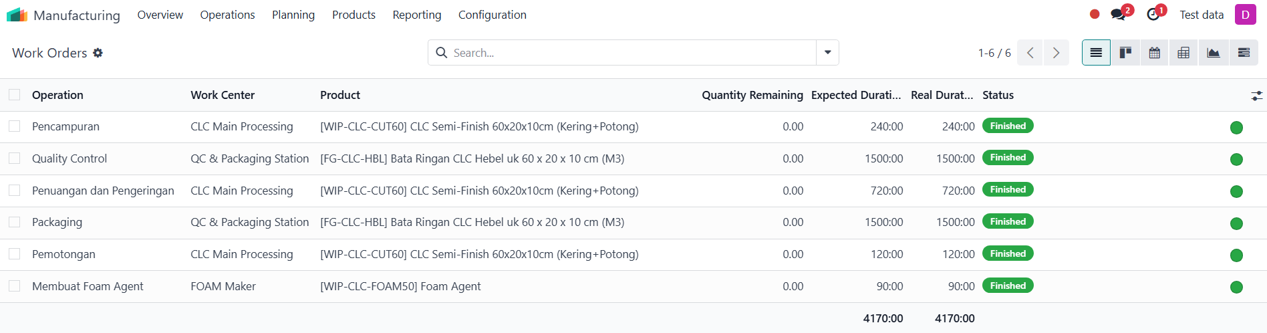Expand the search options dropdown arrow
Viewport: 1267px width, 333px height.
coord(827,53)
